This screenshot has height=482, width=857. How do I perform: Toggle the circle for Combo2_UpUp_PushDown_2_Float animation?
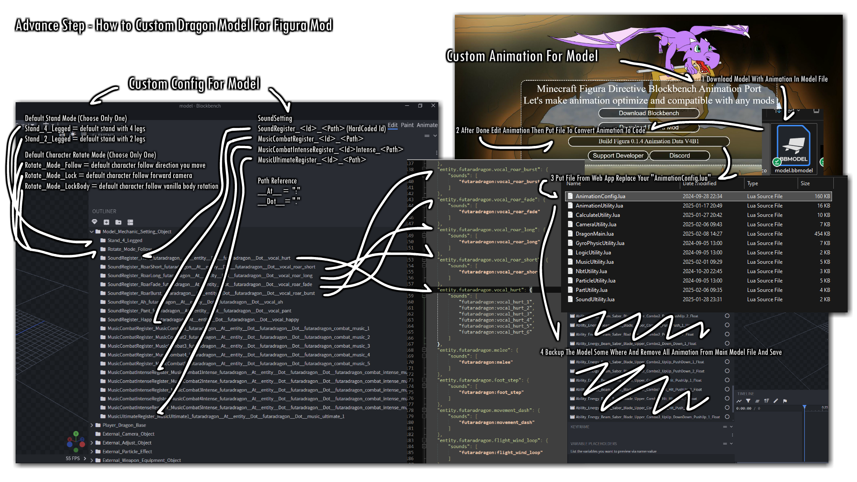click(727, 371)
